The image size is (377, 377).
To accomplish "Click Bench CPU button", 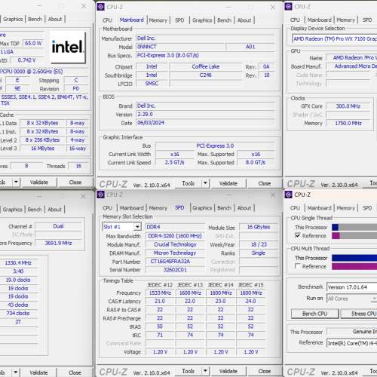I will tap(315, 314).
